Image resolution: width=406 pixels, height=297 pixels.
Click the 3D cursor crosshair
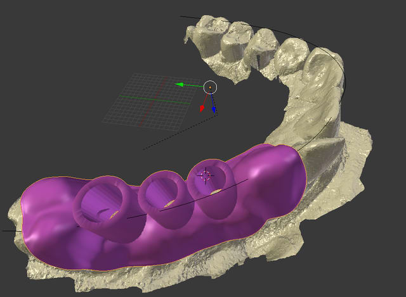(205, 175)
